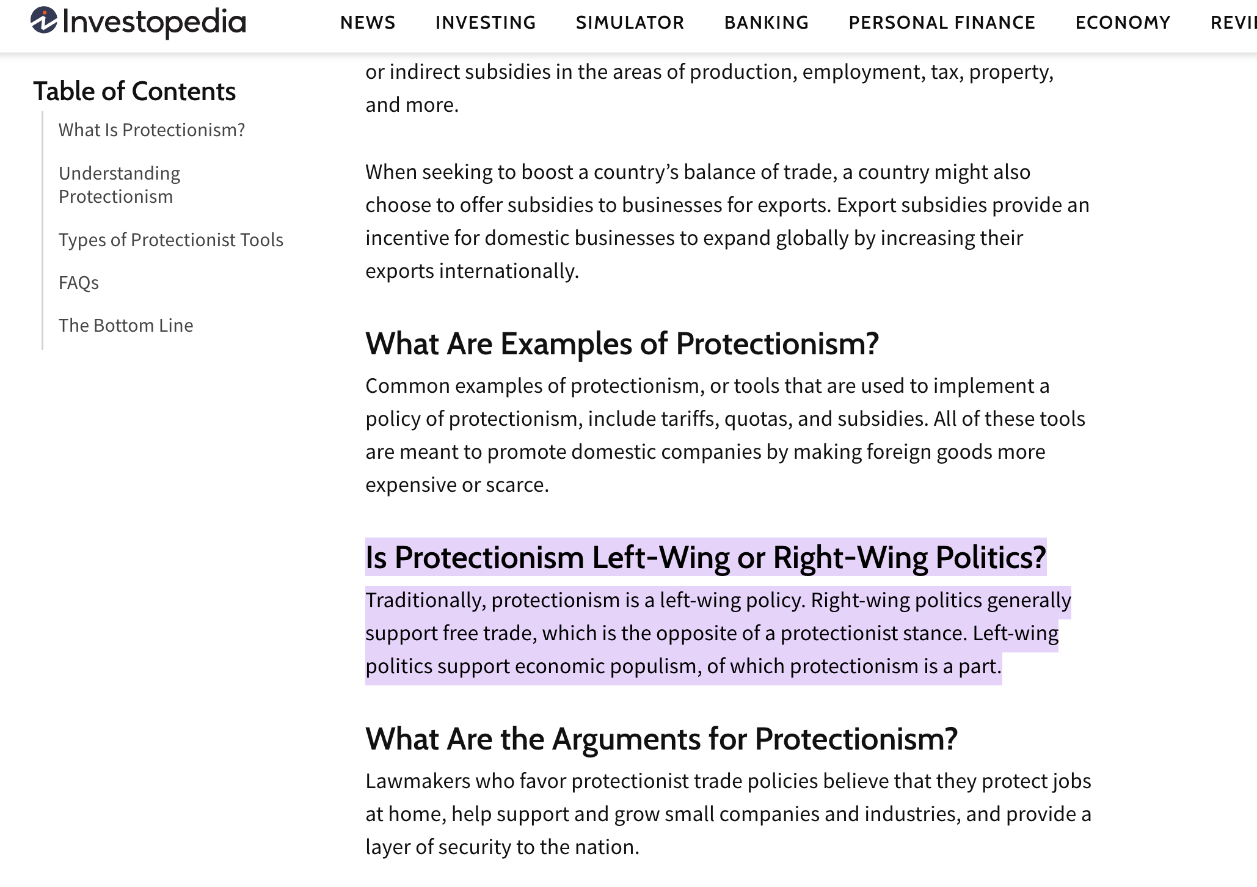Go to the Simulator section
Viewport: 1257px width, 887px height.
pos(630,23)
